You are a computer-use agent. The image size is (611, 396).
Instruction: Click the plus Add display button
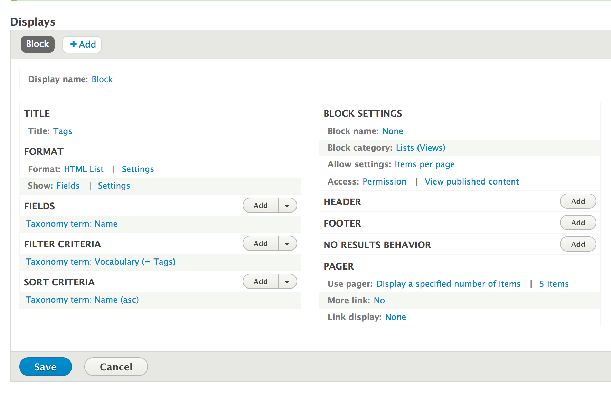(82, 45)
